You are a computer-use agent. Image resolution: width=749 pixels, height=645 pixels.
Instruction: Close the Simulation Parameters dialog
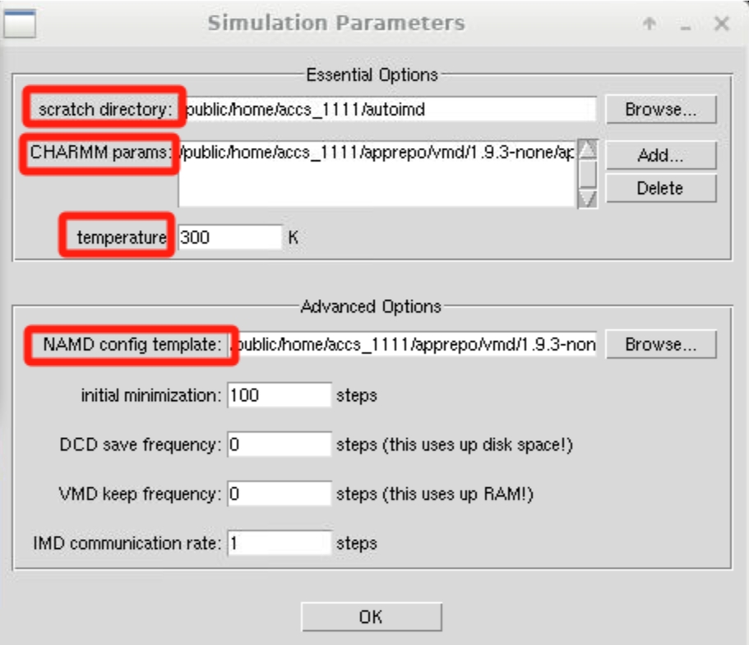click(x=722, y=24)
